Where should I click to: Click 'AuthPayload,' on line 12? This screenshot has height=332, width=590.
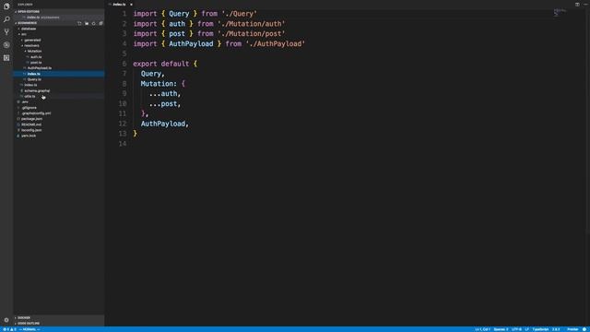tap(165, 124)
